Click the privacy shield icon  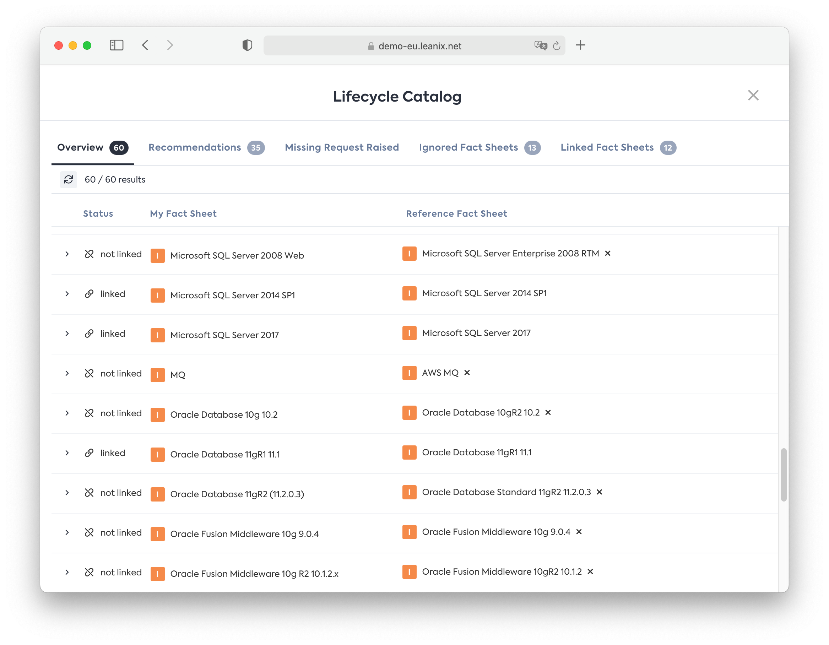pyautogui.click(x=247, y=45)
